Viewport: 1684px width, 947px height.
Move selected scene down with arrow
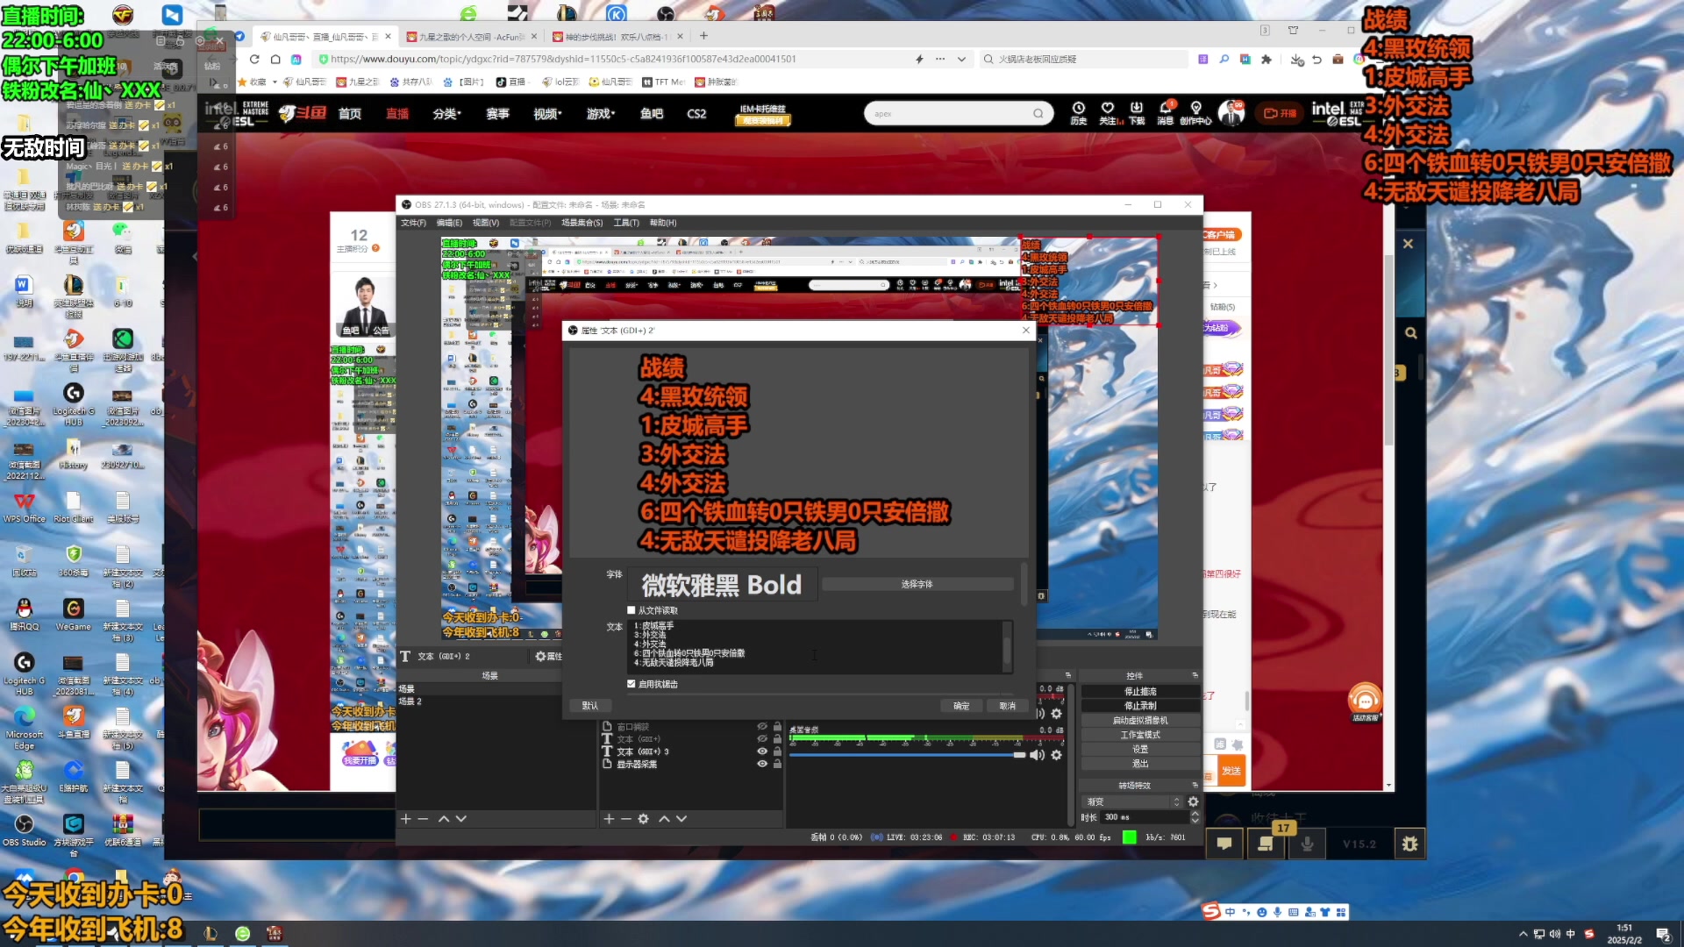coord(461,818)
